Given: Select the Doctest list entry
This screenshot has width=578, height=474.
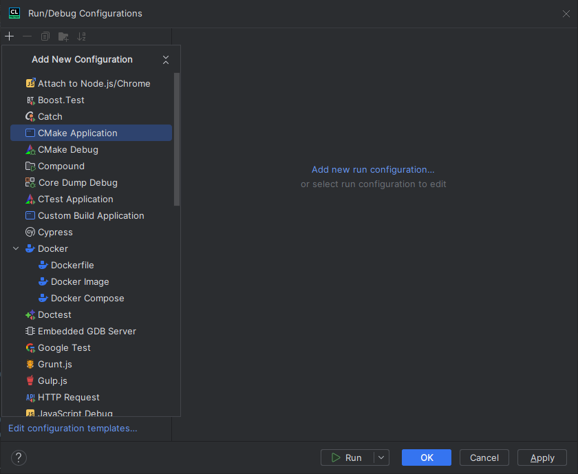Looking at the screenshot, I should click(91, 315).
